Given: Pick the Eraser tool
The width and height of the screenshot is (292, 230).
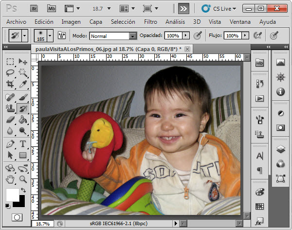Looking at the screenshot, I should (10, 120).
